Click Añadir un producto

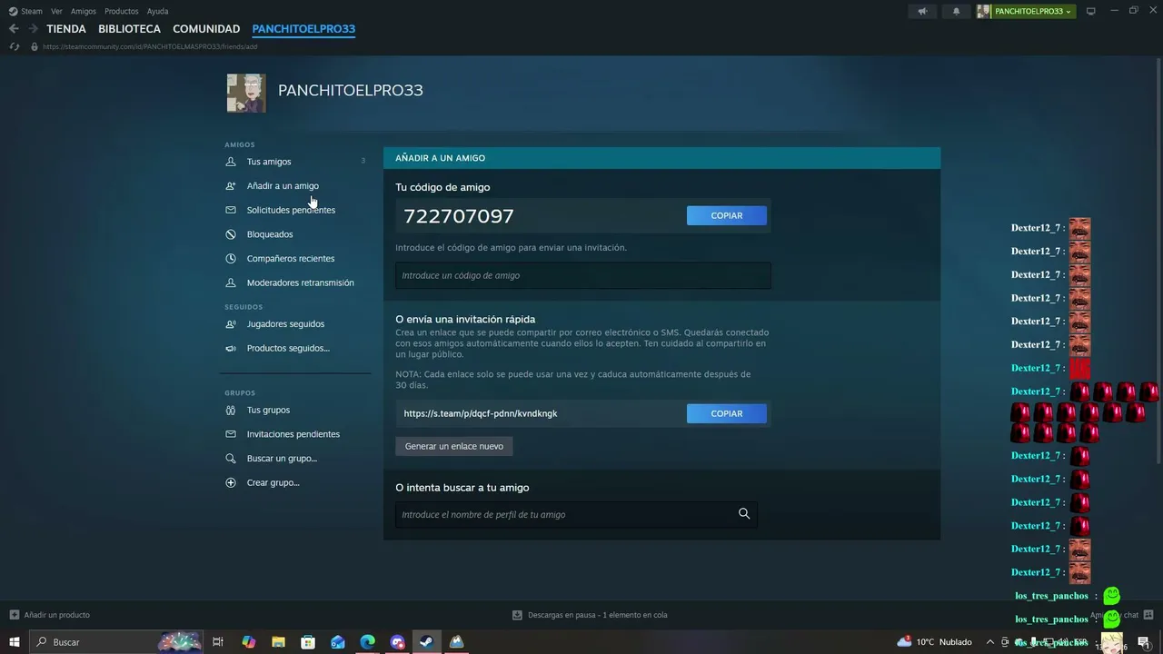(x=50, y=615)
